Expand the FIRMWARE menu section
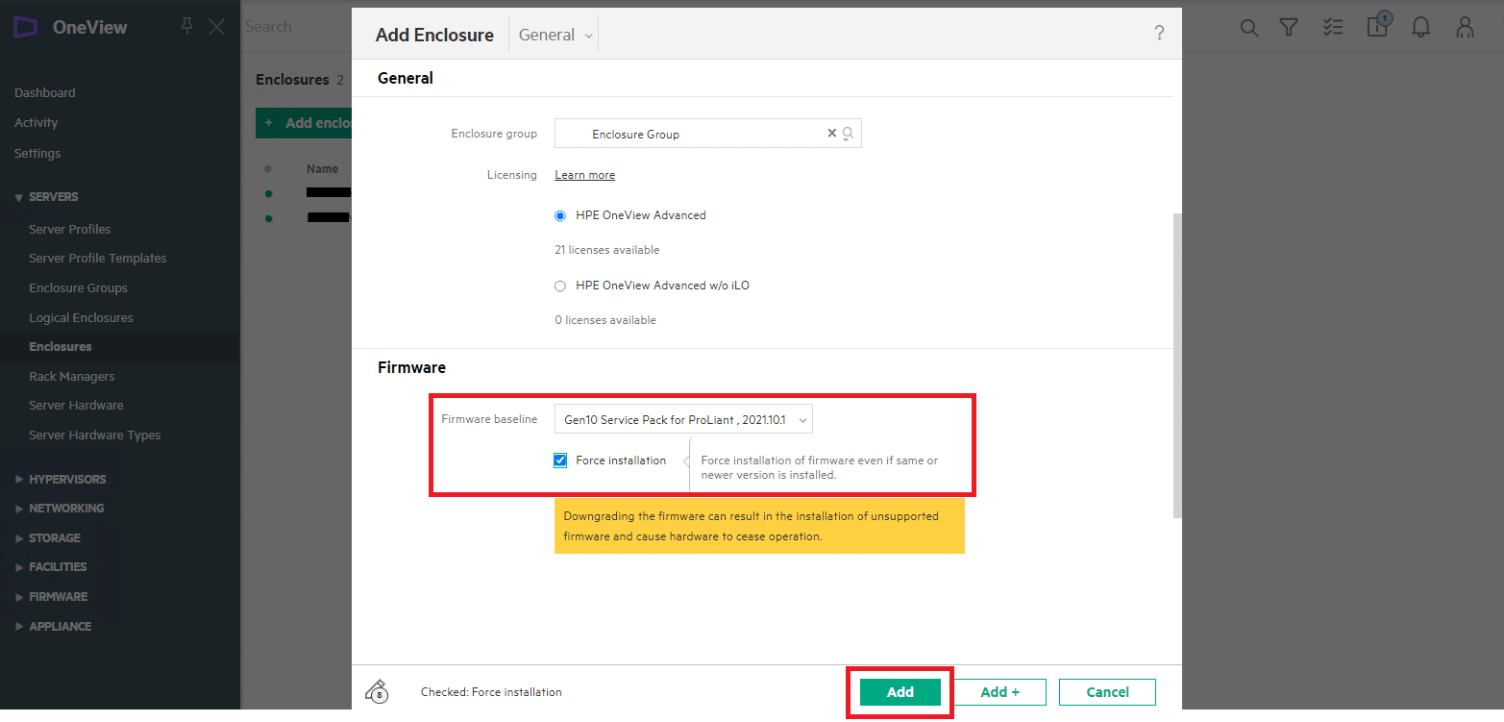1504x722 pixels. pyautogui.click(x=51, y=597)
